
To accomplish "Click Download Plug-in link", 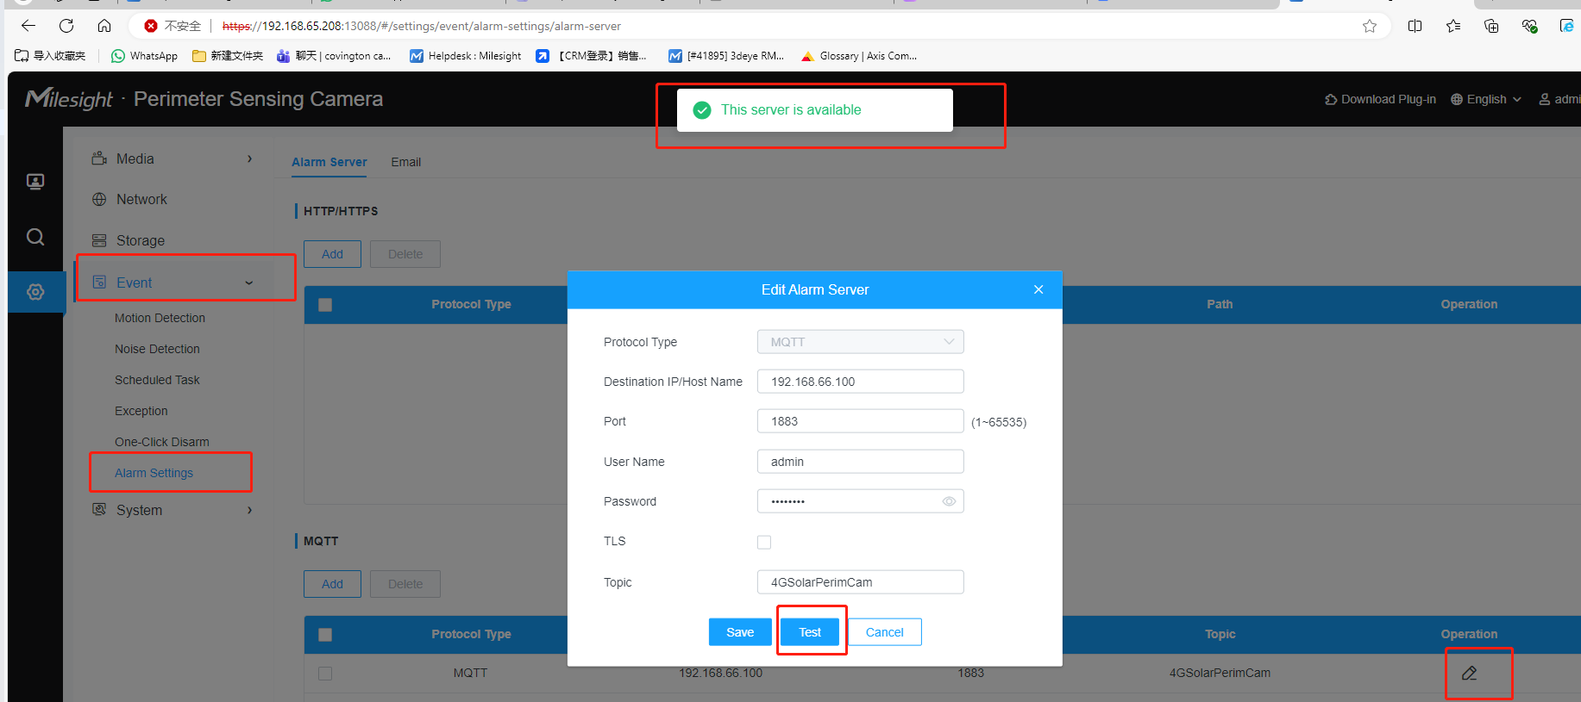I will tap(1380, 99).
